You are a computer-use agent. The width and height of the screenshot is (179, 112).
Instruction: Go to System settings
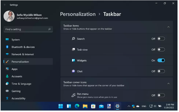click(x=28, y=40)
